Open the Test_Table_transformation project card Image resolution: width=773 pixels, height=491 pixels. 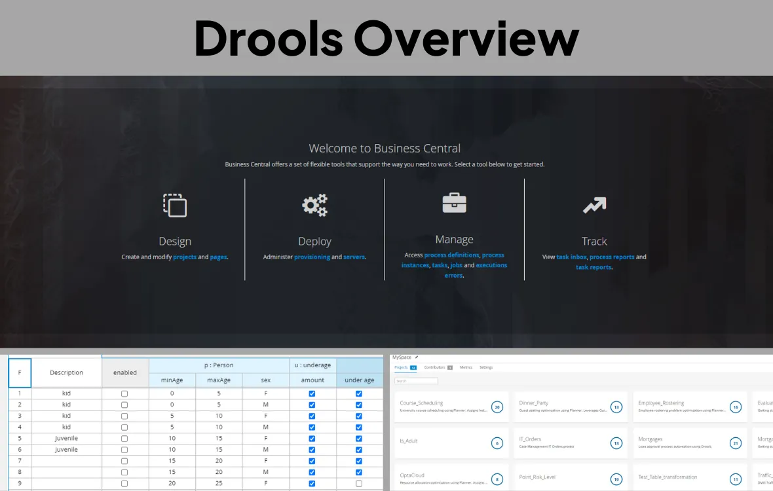pos(690,477)
